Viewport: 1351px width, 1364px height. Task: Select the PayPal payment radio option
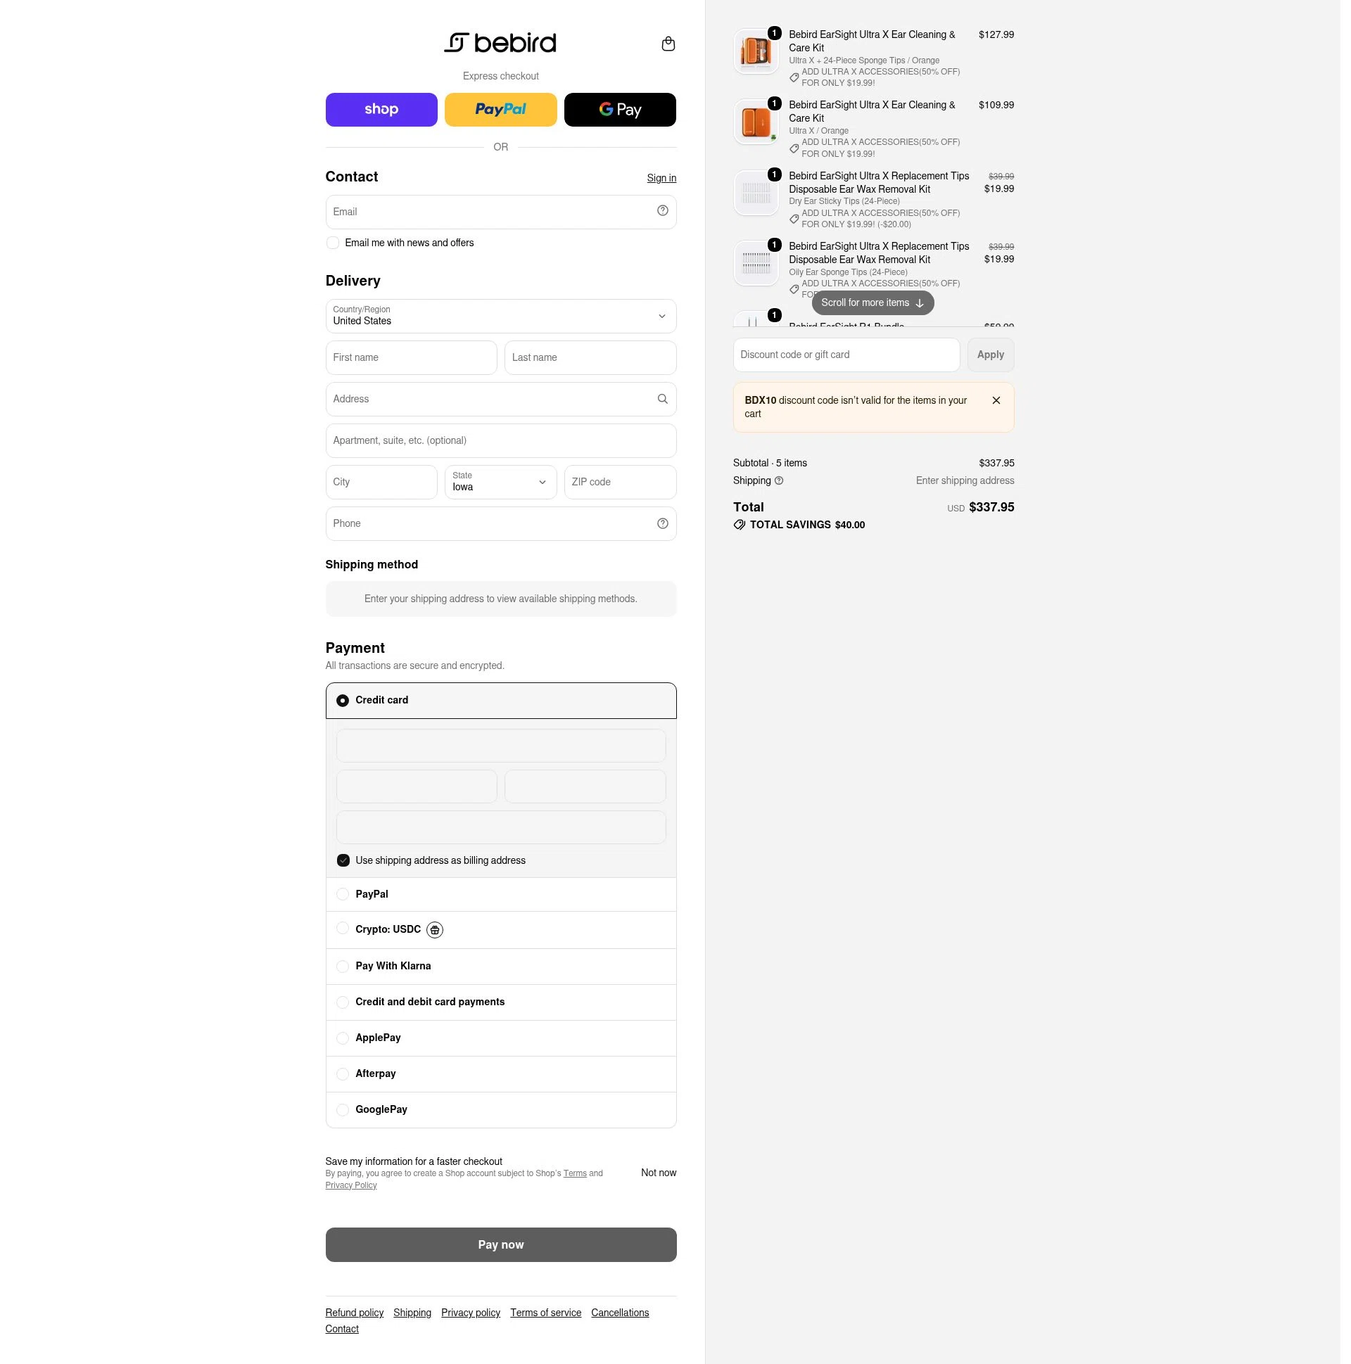click(342, 895)
